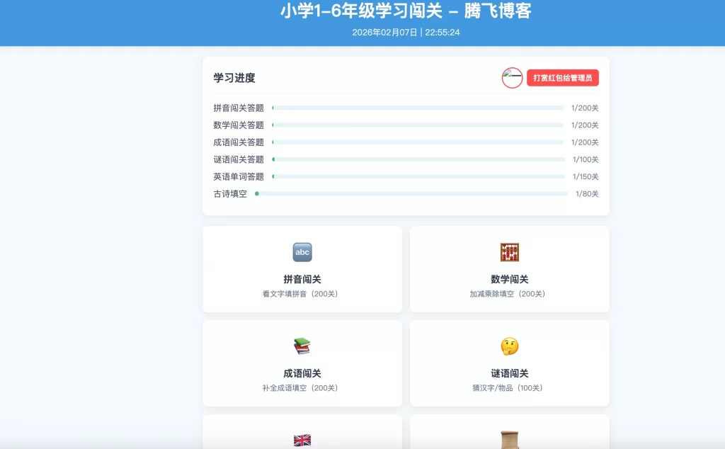This screenshot has height=449, width=725.
Task: Click the 古诗填空 progress bar
Action: pyautogui.click(x=411, y=194)
